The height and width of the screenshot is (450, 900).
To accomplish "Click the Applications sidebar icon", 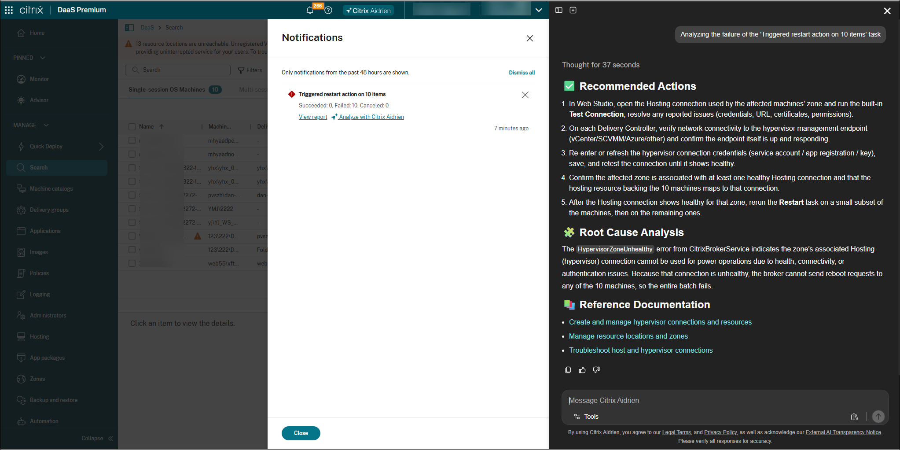I will [21, 231].
